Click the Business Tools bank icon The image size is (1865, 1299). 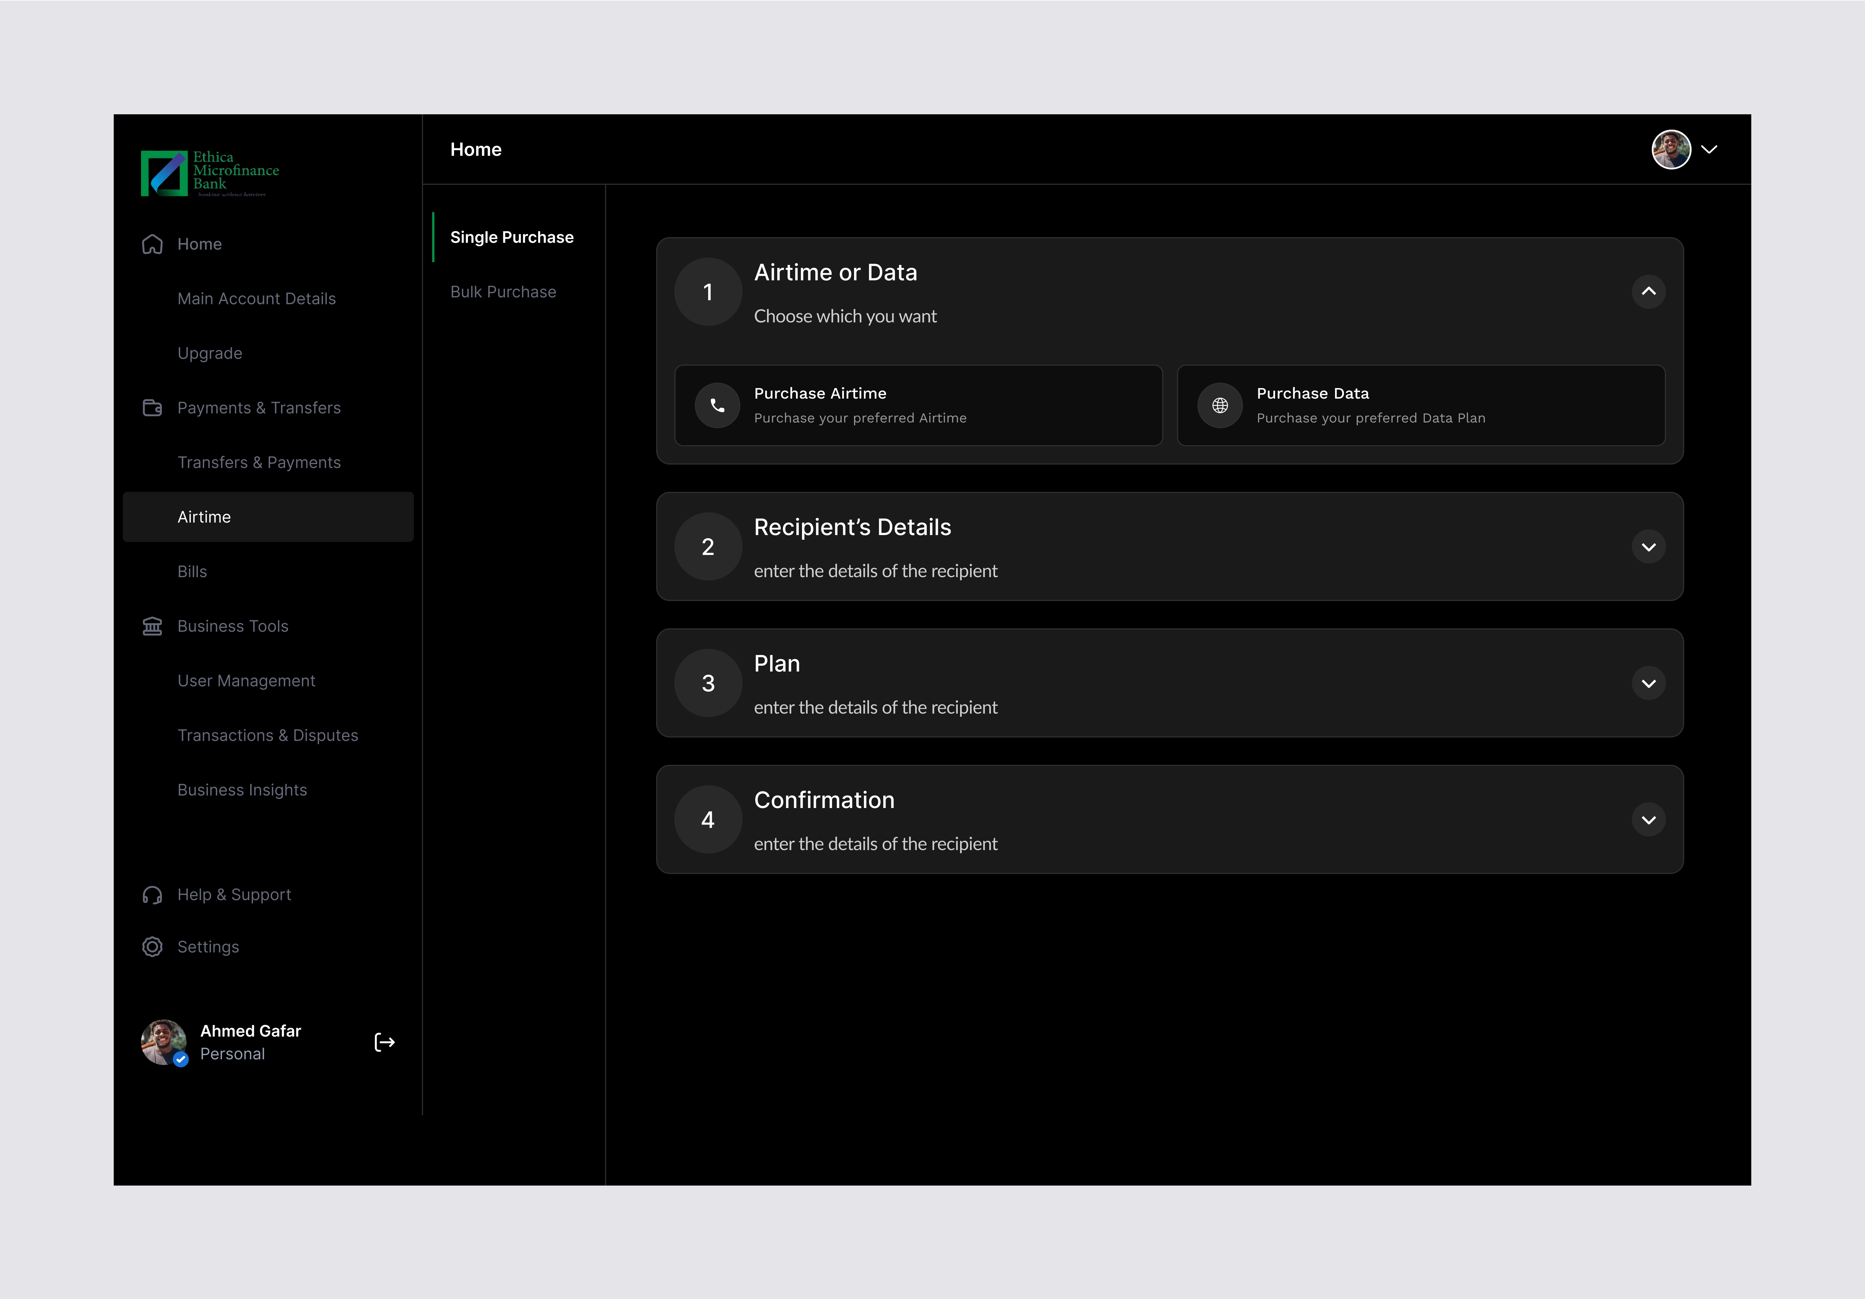click(x=152, y=626)
